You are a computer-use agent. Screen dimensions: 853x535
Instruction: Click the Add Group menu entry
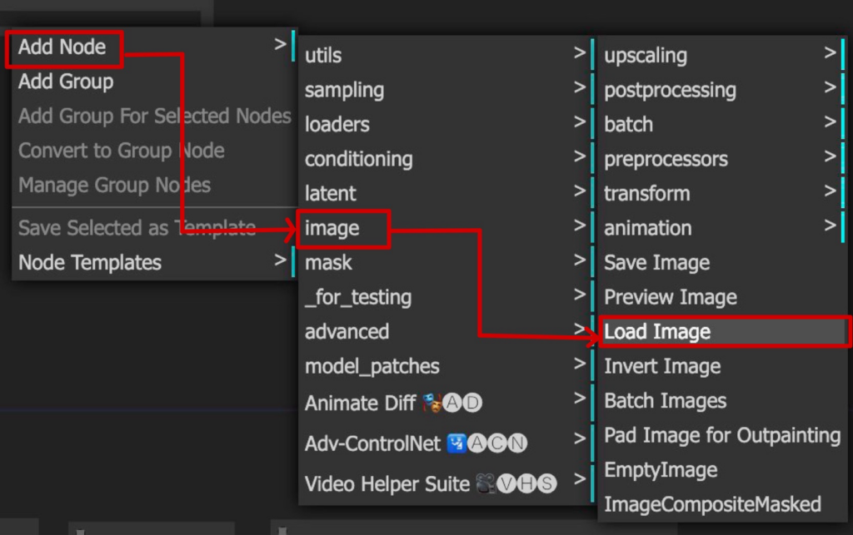67,82
